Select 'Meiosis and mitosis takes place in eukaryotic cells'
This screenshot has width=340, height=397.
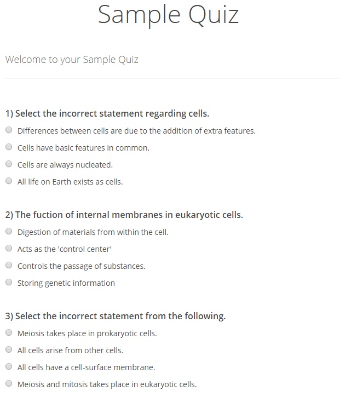coord(9,384)
